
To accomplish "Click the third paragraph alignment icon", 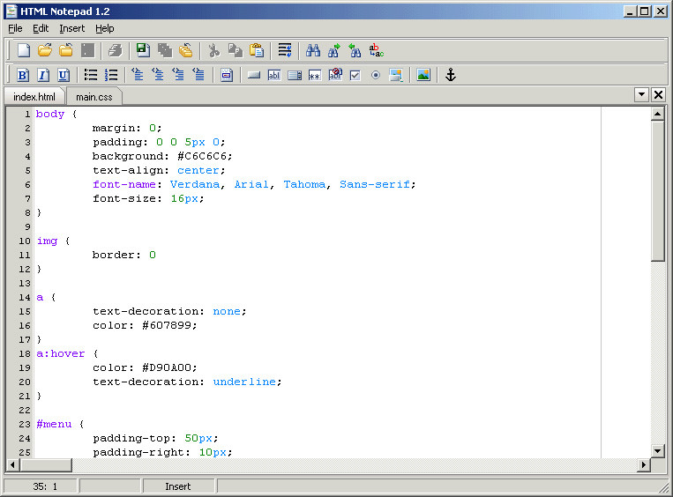I will click(178, 75).
